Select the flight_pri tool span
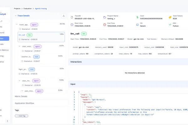 [x=41, y=71]
